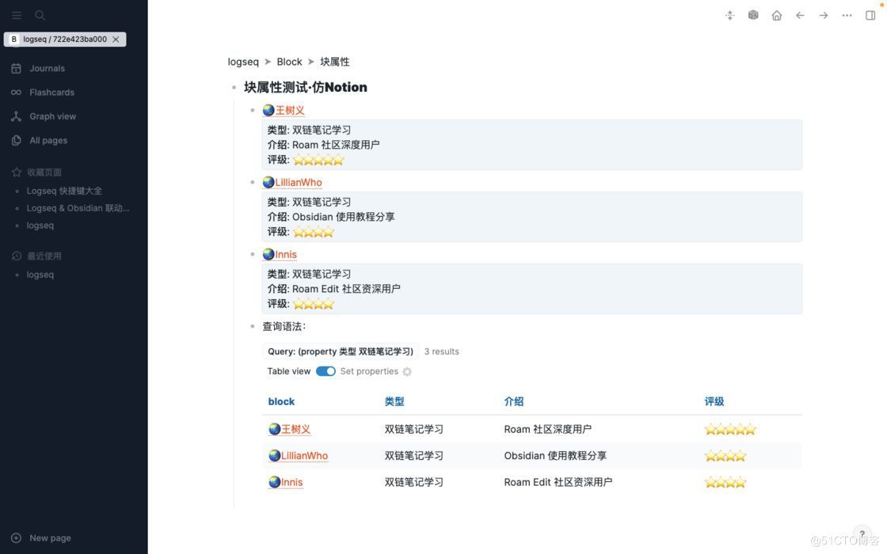Viewport: 887px width, 554px height.
Task: Open the Innis link in block list
Action: 286,254
